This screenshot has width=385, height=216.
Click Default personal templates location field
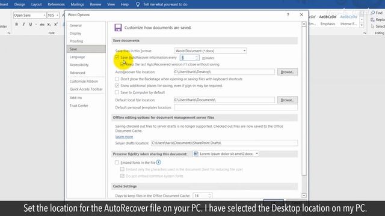pyautogui.click(x=236, y=107)
